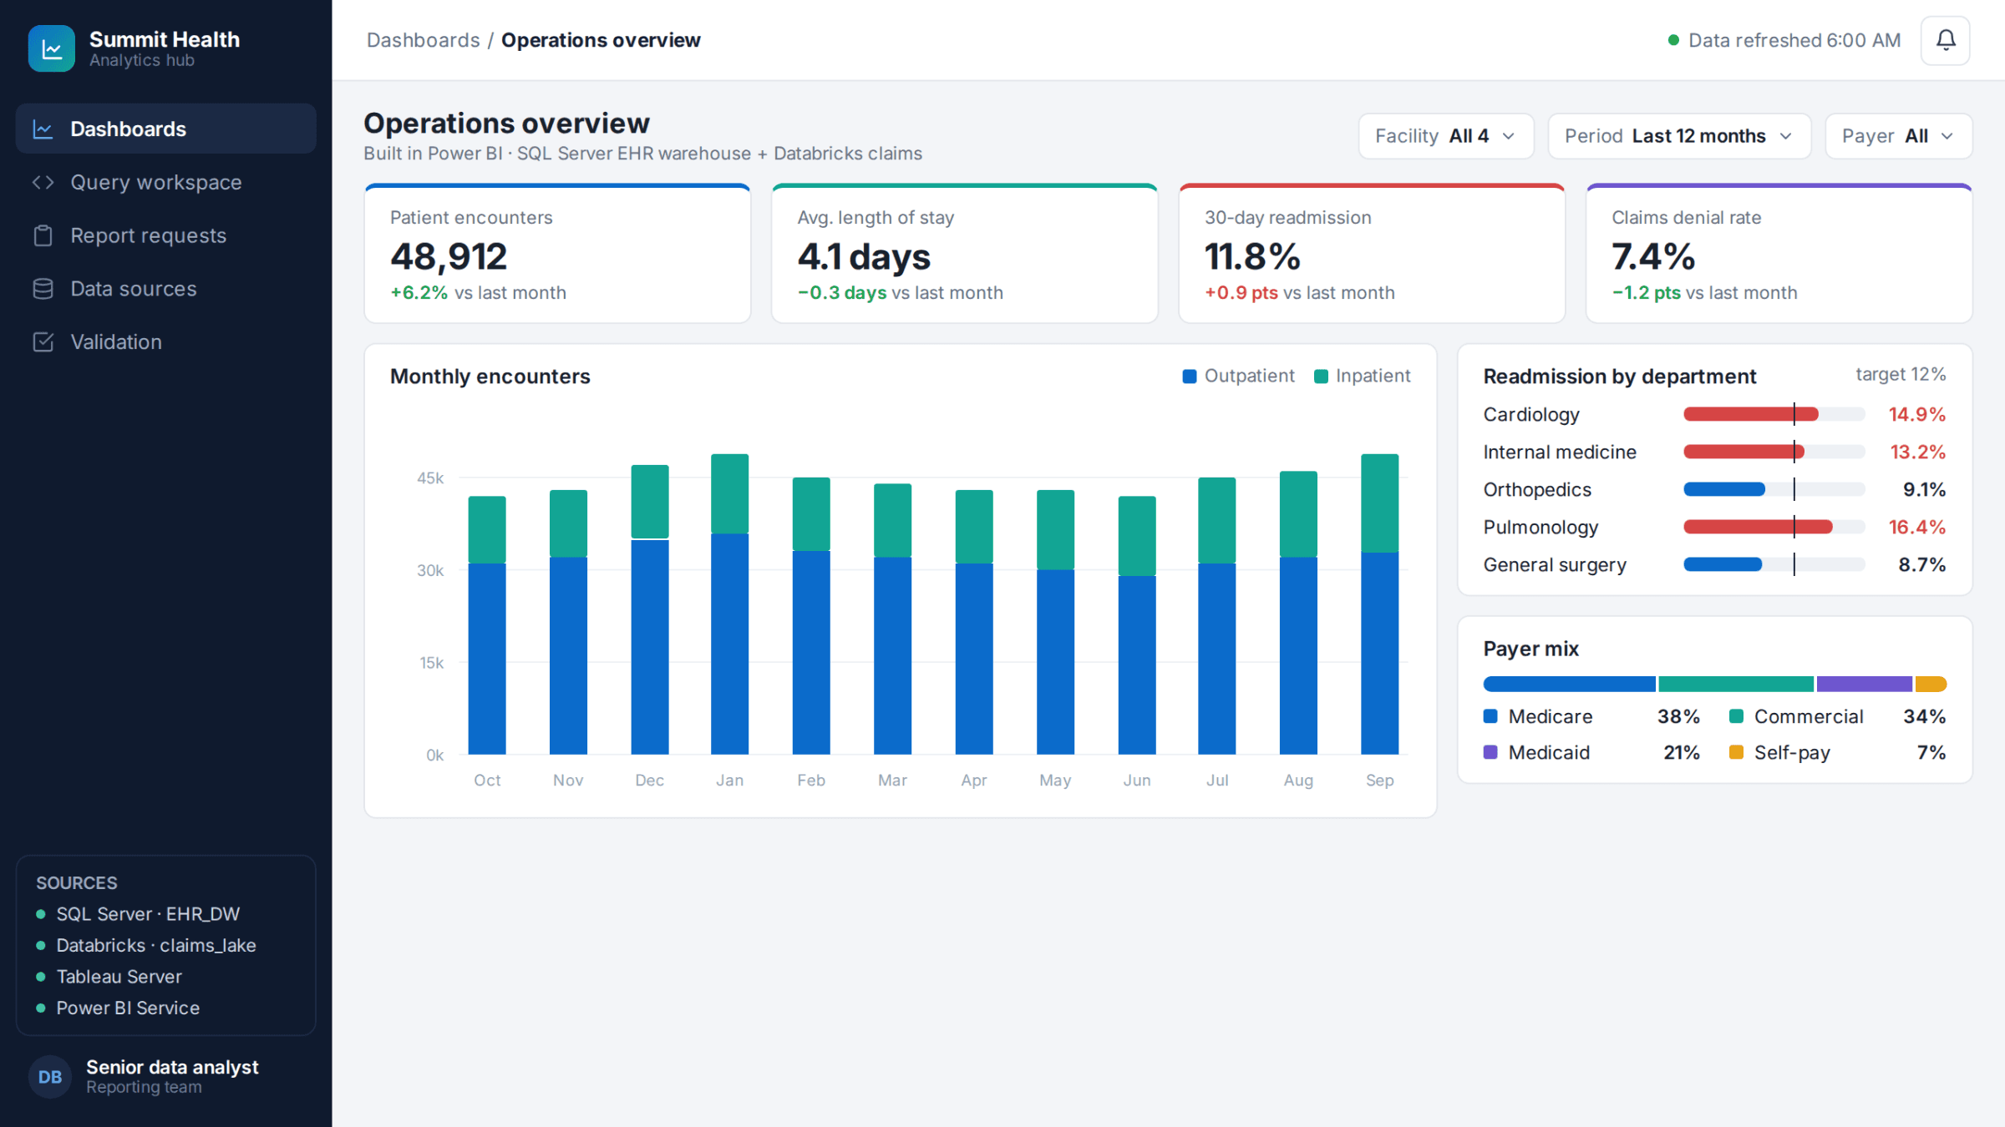2005x1127 pixels.
Task: Click the Medicare segment of payer mix bar
Action: (1569, 685)
